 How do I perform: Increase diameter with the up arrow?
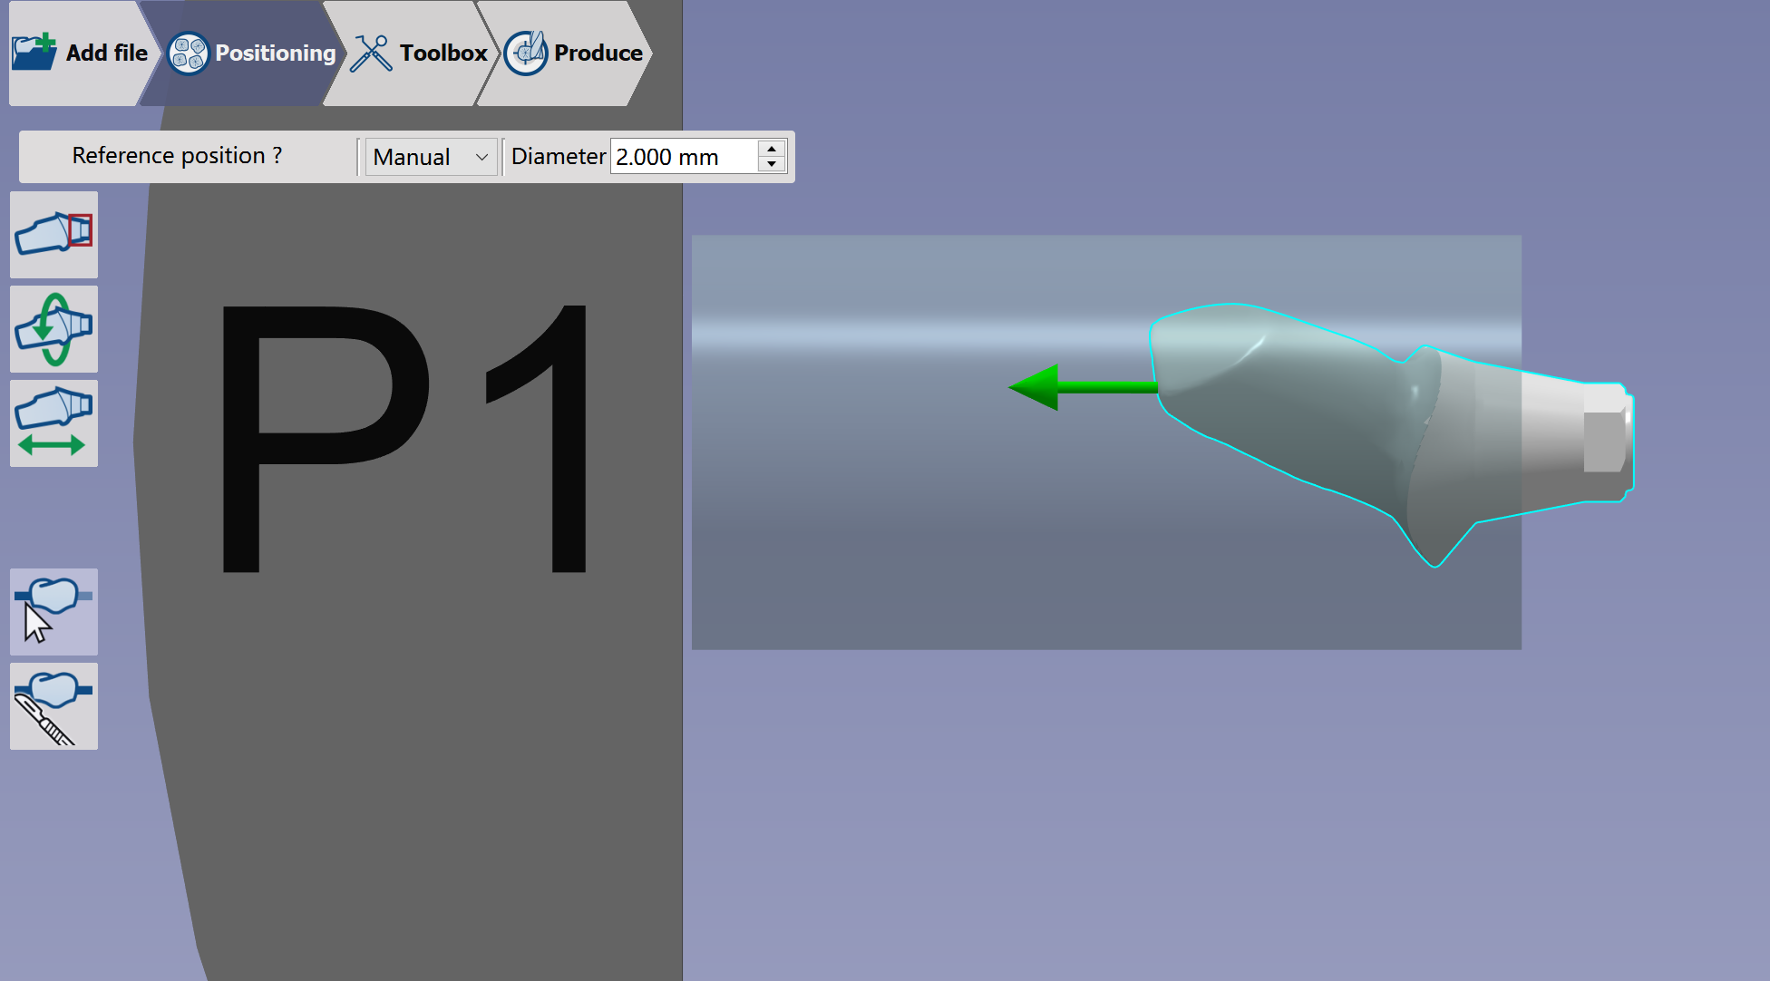[772, 149]
